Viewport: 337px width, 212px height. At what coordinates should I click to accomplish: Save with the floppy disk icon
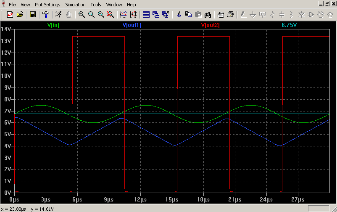pyautogui.click(x=33, y=15)
